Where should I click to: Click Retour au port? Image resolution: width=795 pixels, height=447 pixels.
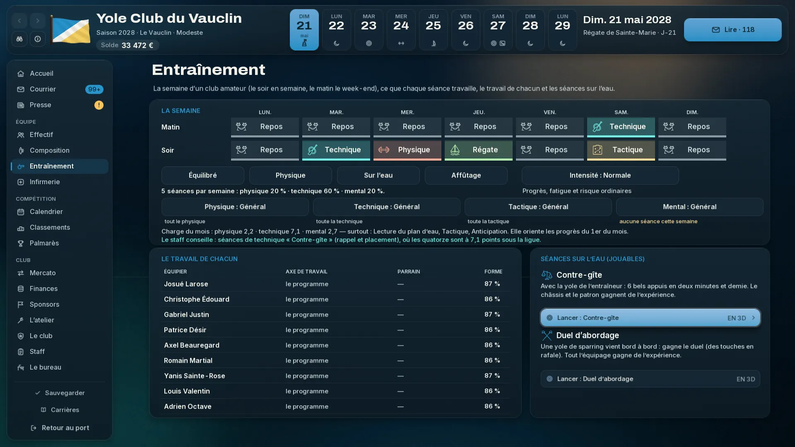[x=60, y=428]
